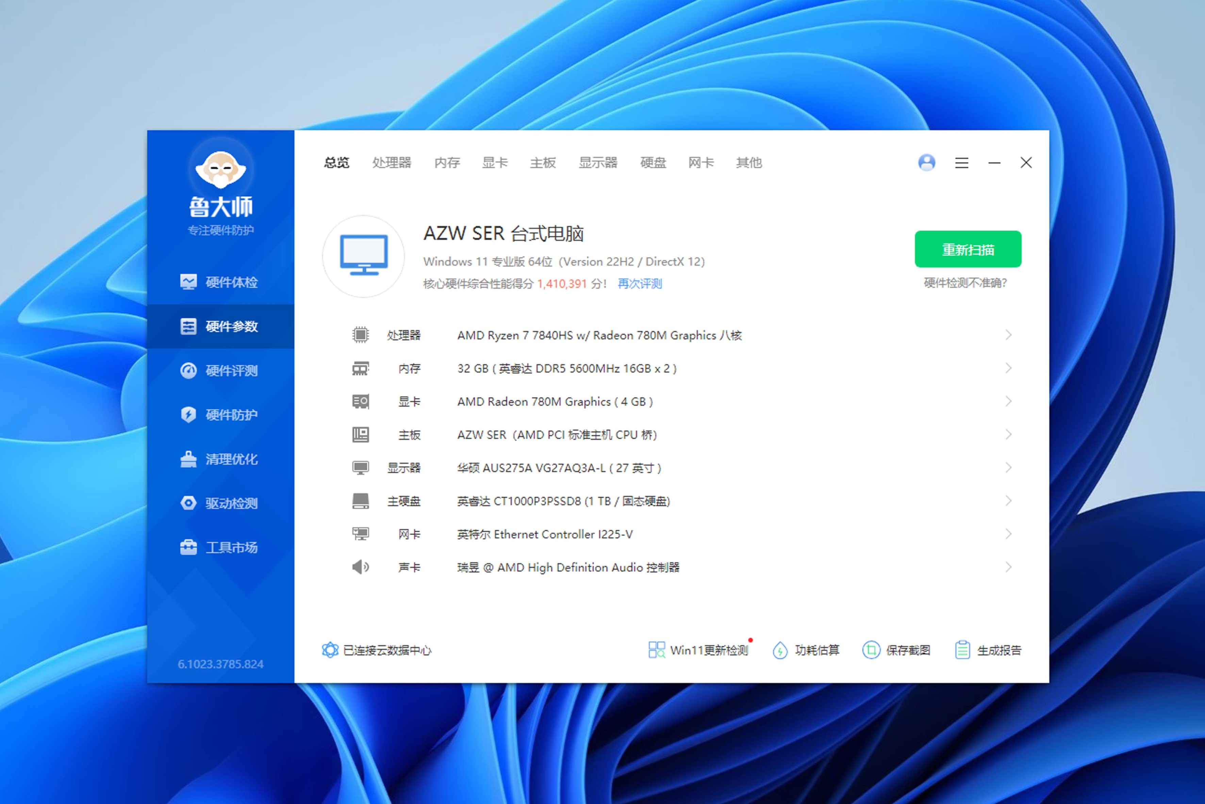The width and height of the screenshot is (1205, 804).
Task: Switch to the 总览 tab
Action: pyautogui.click(x=336, y=163)
